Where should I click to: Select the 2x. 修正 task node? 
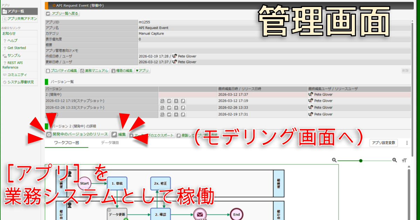pos(160,183)
